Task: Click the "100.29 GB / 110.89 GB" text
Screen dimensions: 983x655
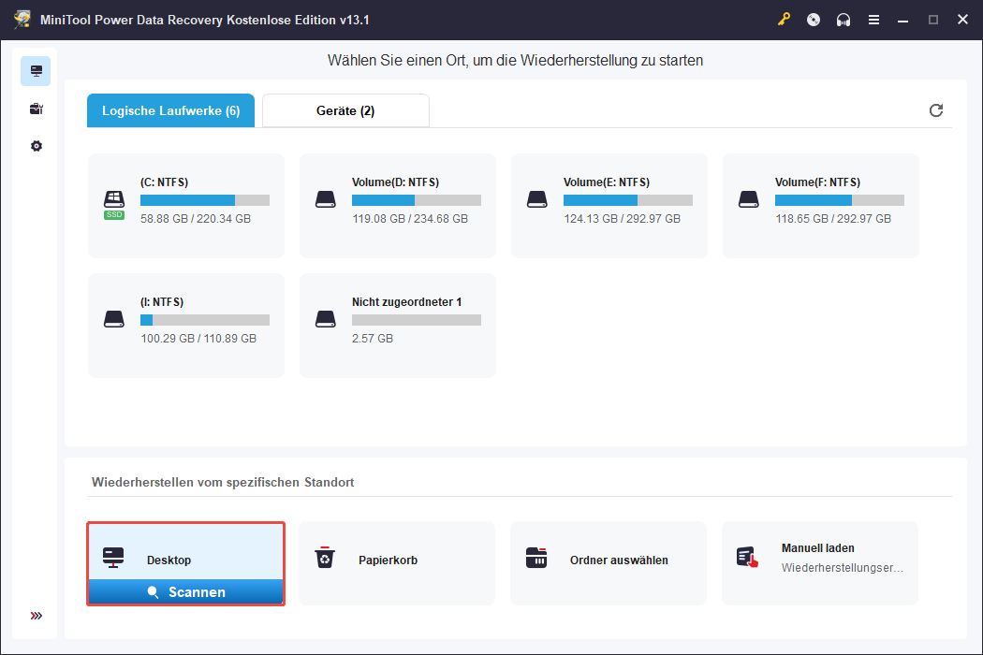Action: pyautogui.click(x=198, y=339)
